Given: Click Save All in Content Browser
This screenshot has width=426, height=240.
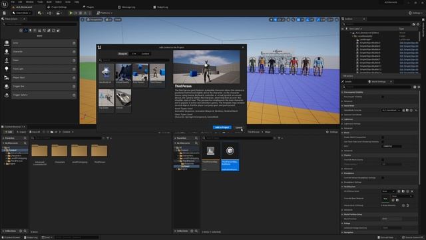Looking at the screenshot, I should (35, 132).
